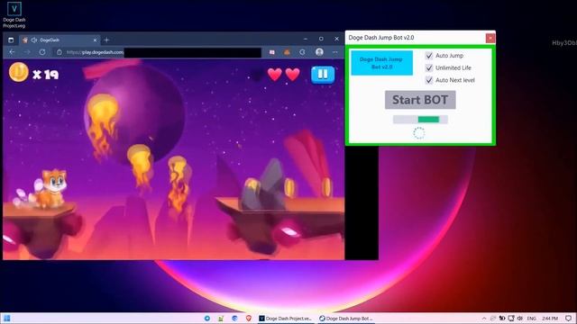Maximize the DogeDash browser window

(x=321, y=39)
